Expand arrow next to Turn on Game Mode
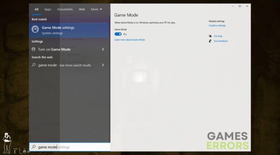This screenshot has width=280, height=155. 103,49
